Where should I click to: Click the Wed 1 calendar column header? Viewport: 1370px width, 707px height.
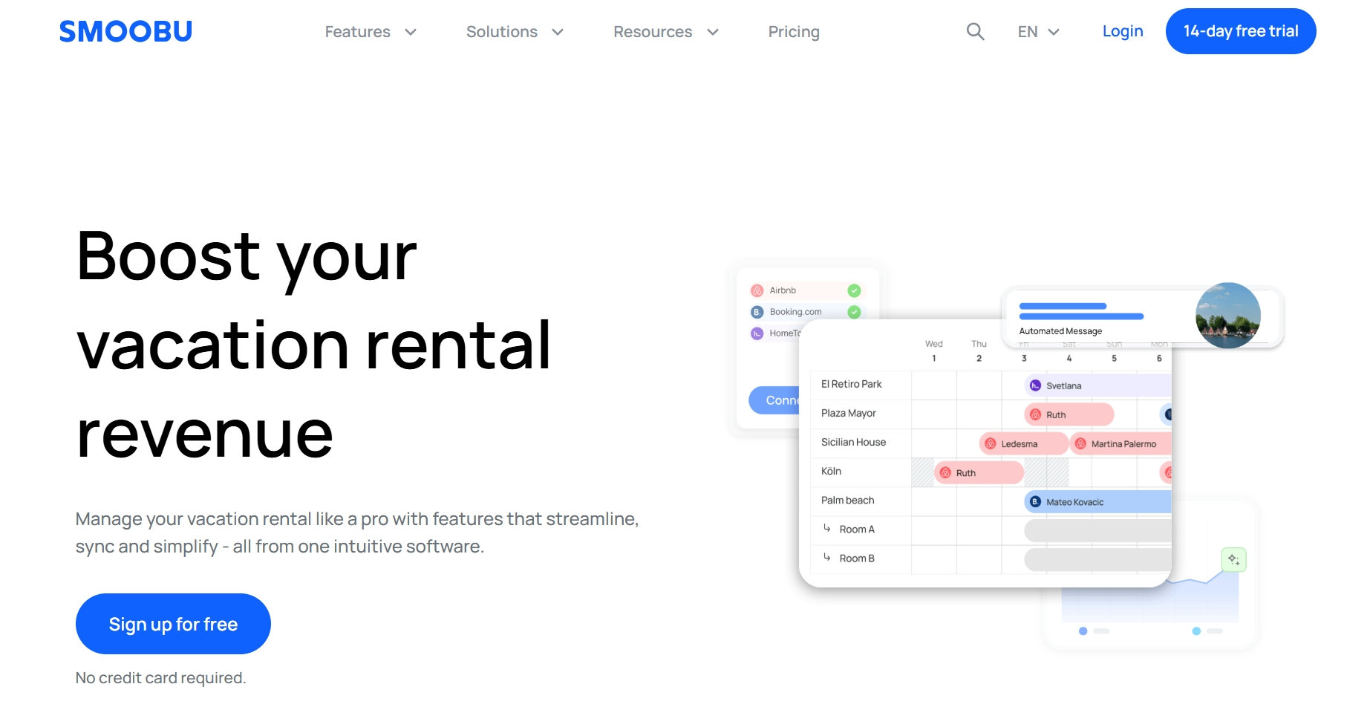pyautogui.click(x=934, y=351)
